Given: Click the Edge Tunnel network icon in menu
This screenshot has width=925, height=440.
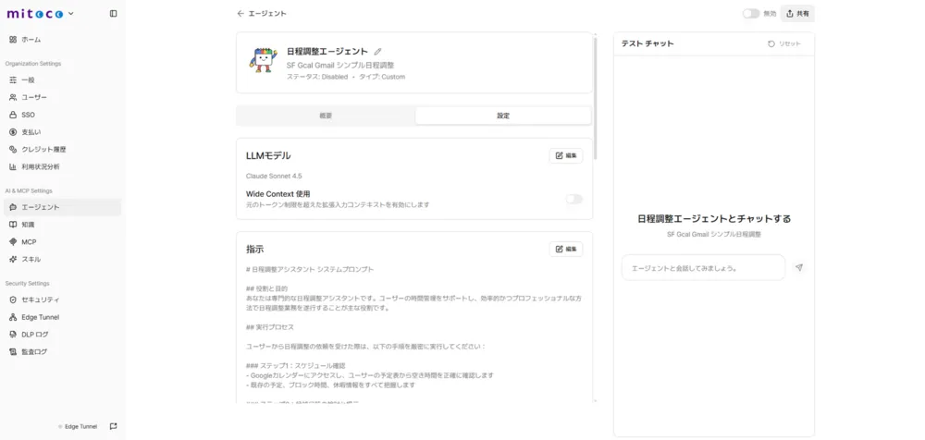Looking at the screenshot, I should pos(13,317).
